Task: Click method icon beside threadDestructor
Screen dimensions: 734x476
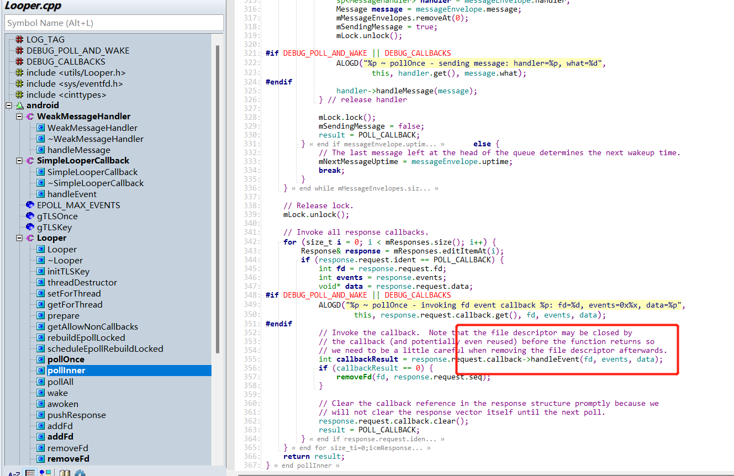Action: [40, 282]
